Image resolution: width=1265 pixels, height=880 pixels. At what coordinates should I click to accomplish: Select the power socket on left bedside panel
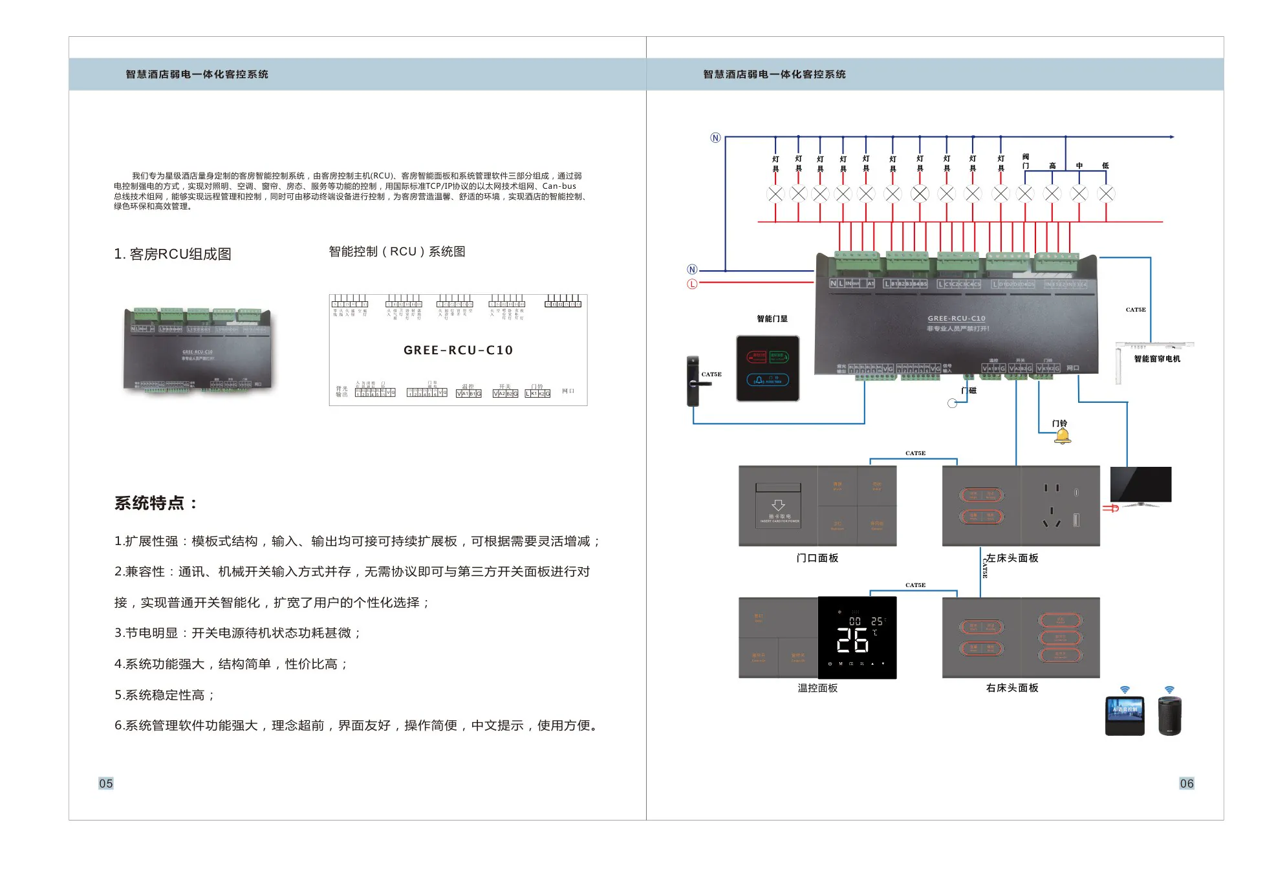tap(1061, 506)
